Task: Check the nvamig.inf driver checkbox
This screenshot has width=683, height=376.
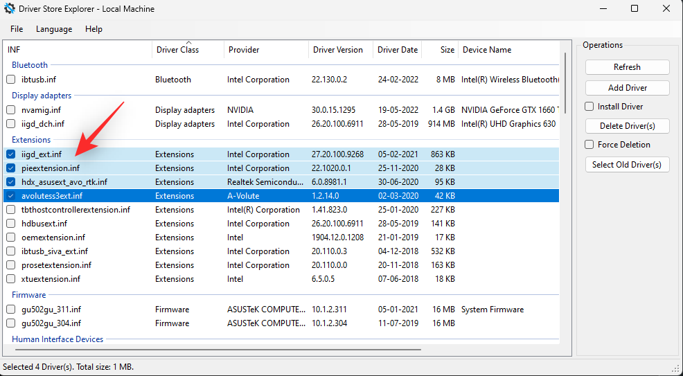Action: pos(11,110)
